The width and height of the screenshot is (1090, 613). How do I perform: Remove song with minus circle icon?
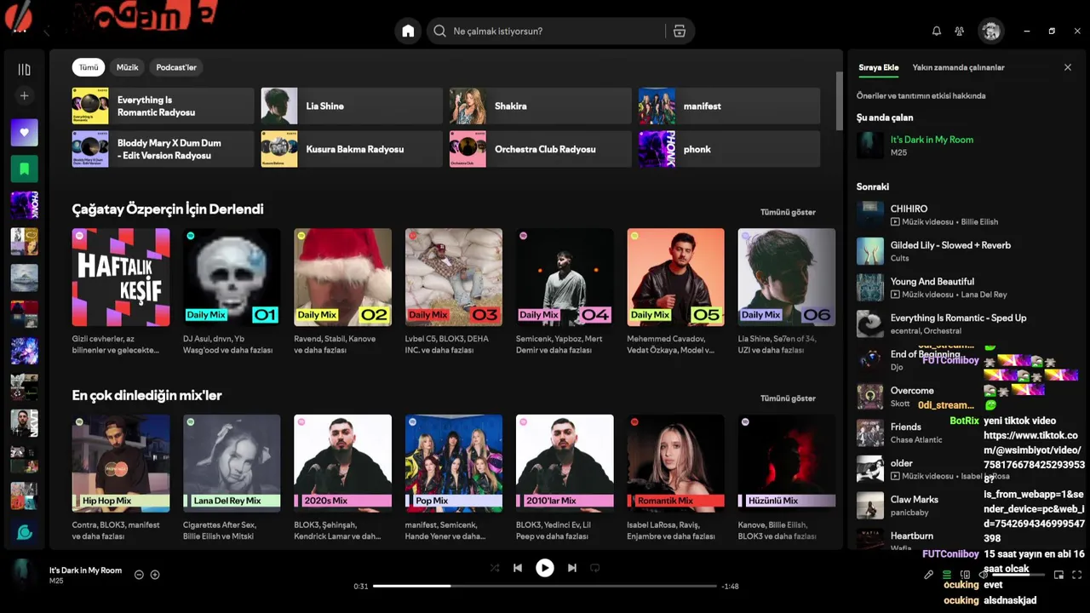coord(139,575)
